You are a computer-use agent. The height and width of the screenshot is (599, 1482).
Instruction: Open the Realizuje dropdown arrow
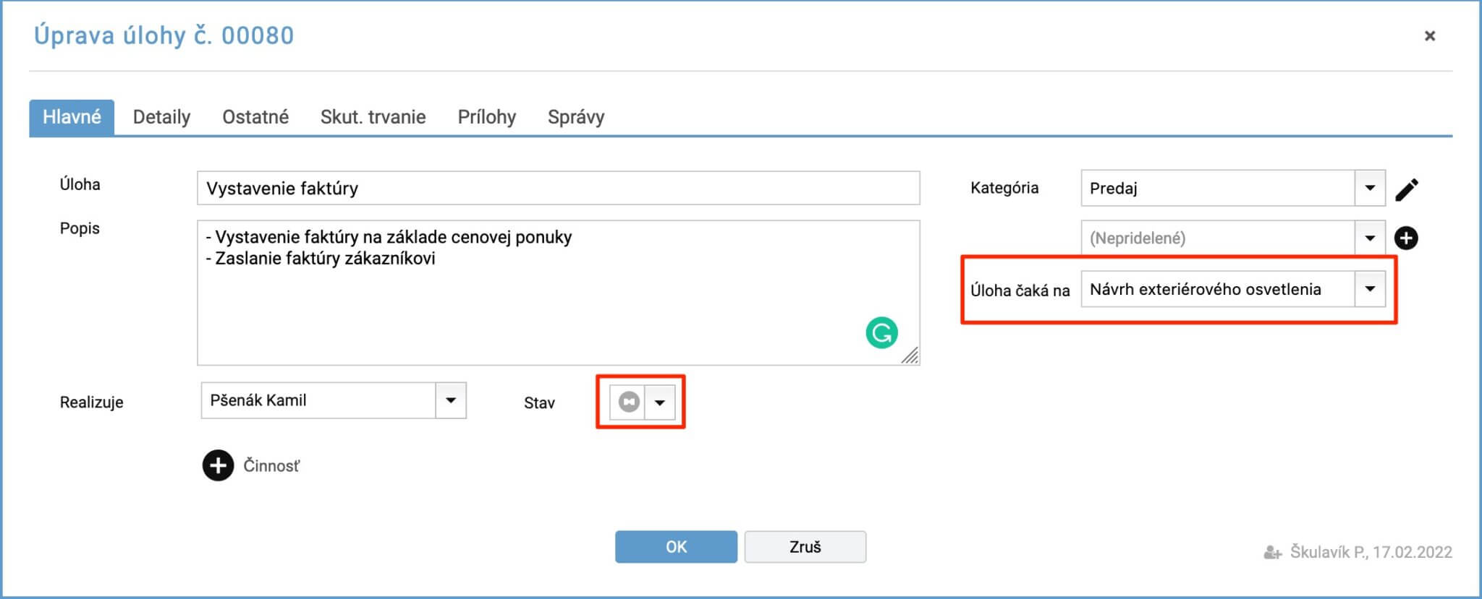[x=451, y=400]
